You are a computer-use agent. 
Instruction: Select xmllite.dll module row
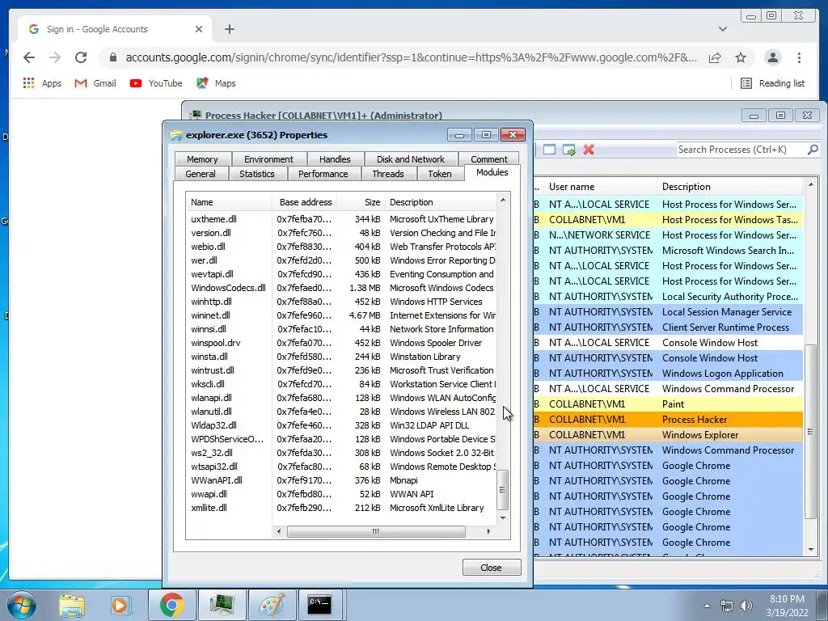point(341,508)
